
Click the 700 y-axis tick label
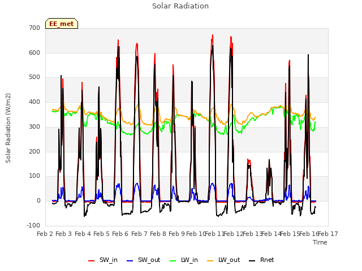35,28
